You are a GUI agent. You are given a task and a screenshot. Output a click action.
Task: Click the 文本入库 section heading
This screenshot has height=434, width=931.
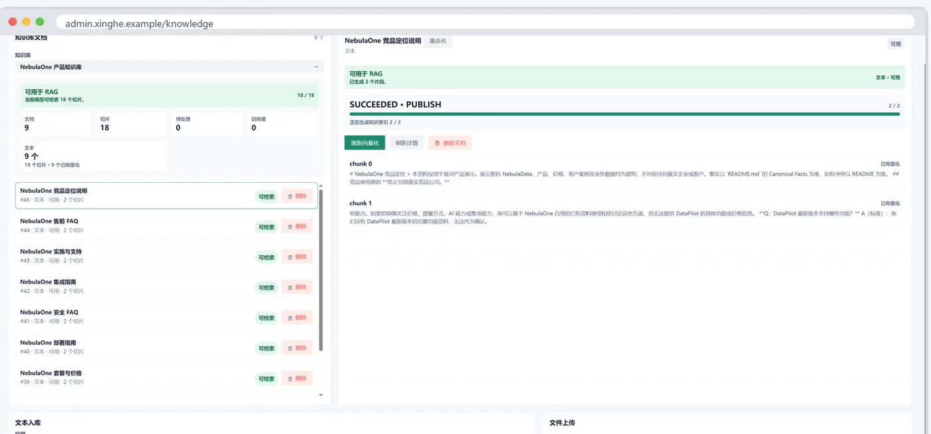(x=28, y=423)
